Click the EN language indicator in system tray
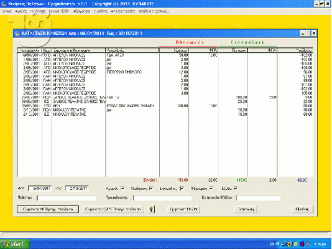 click(x=272, y=244)
